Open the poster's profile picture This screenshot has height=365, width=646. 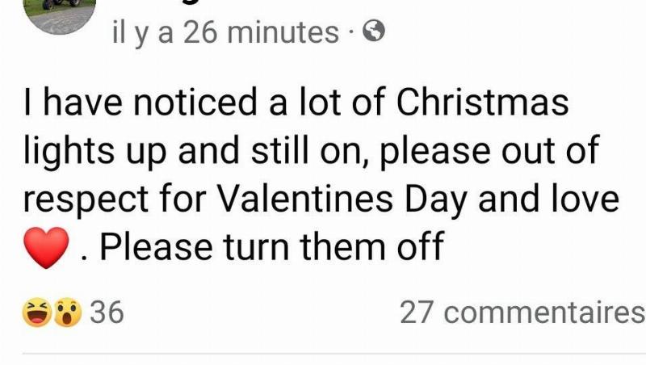[x=60, y=12]
